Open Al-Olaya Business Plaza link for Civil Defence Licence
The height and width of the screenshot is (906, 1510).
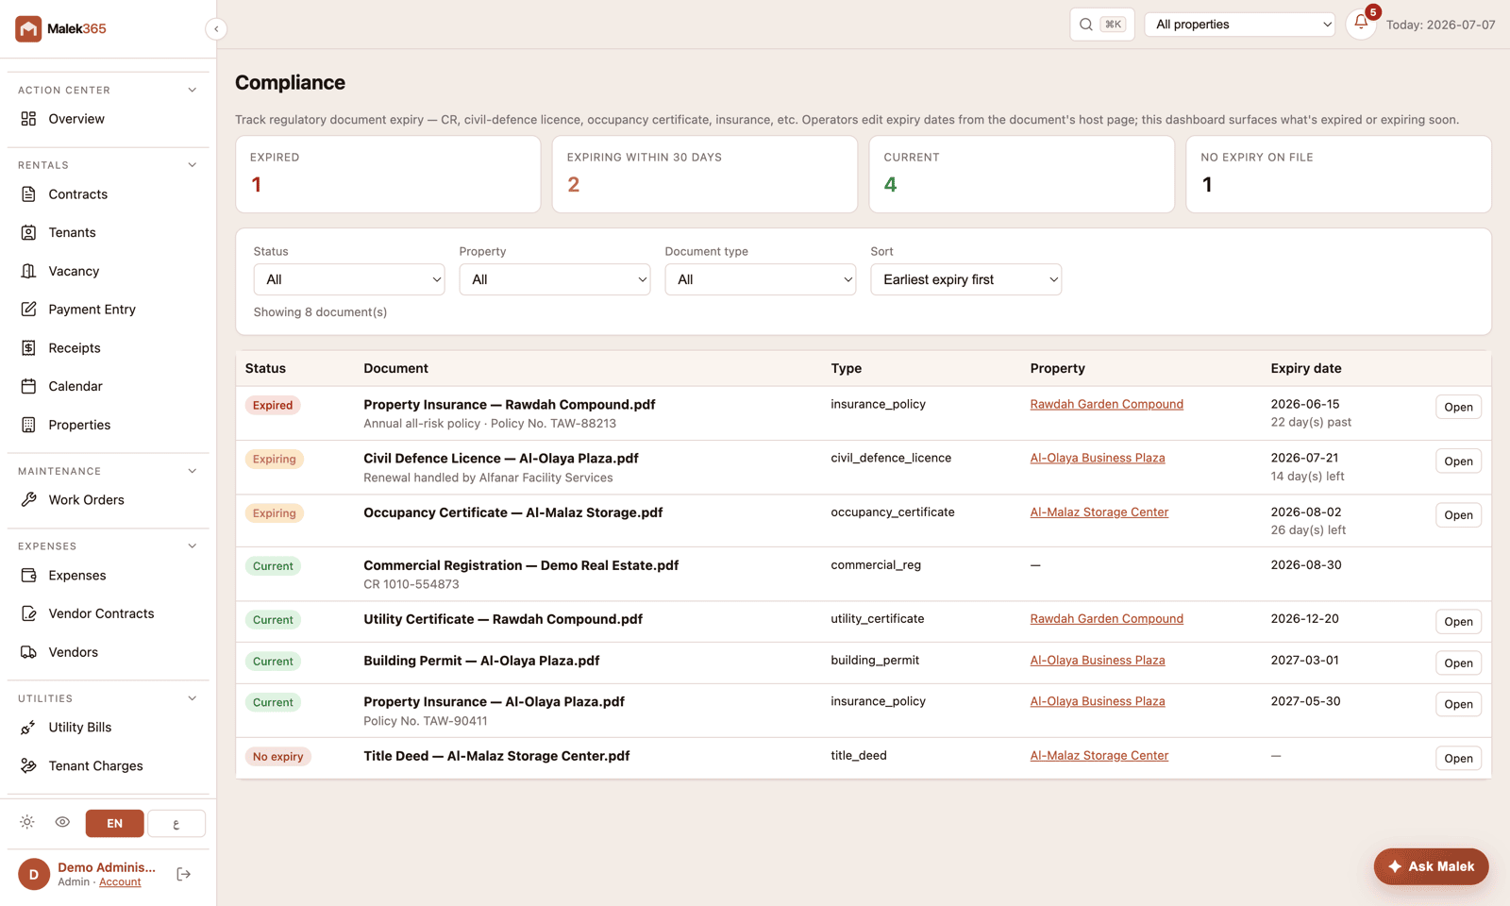coord(1098,458)
